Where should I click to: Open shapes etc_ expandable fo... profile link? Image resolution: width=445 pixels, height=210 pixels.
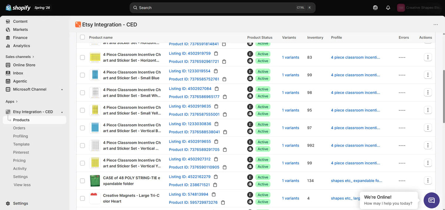point(356,181)
